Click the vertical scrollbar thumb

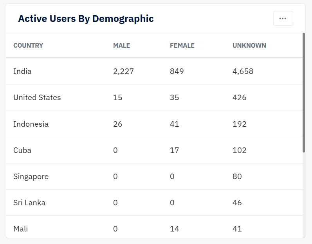point(304,93)
